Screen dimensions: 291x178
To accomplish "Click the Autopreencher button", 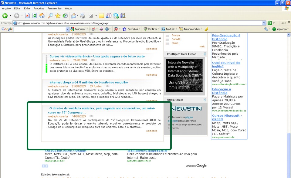I will 189,29.
